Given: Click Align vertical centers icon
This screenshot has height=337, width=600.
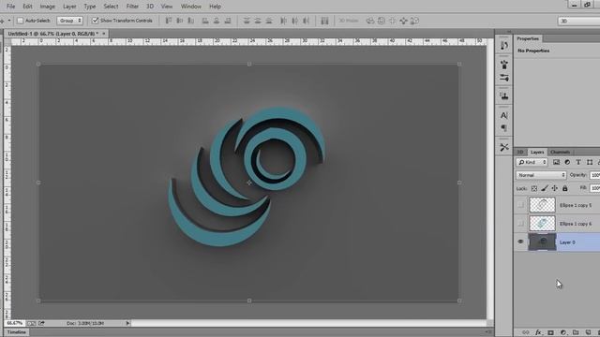Looking at the screenshot, I should pyautogui.click(x=179, y=21).
